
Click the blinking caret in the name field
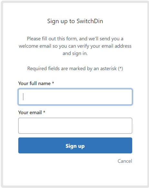coord(23,97)
